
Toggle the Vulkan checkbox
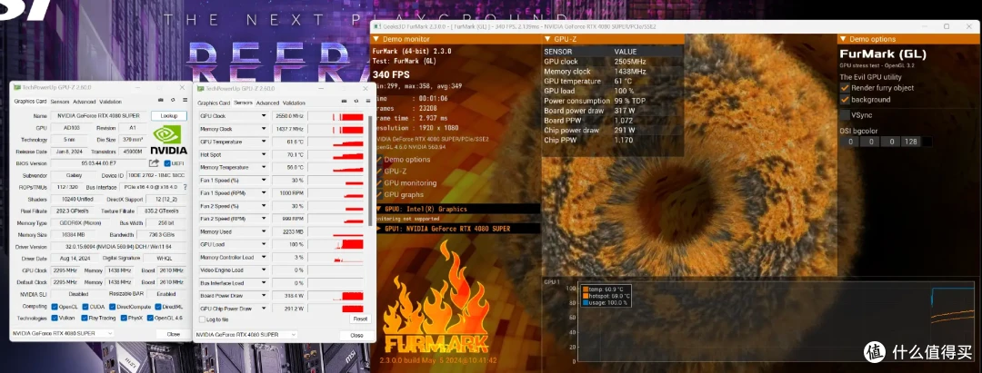coord(55,318)
